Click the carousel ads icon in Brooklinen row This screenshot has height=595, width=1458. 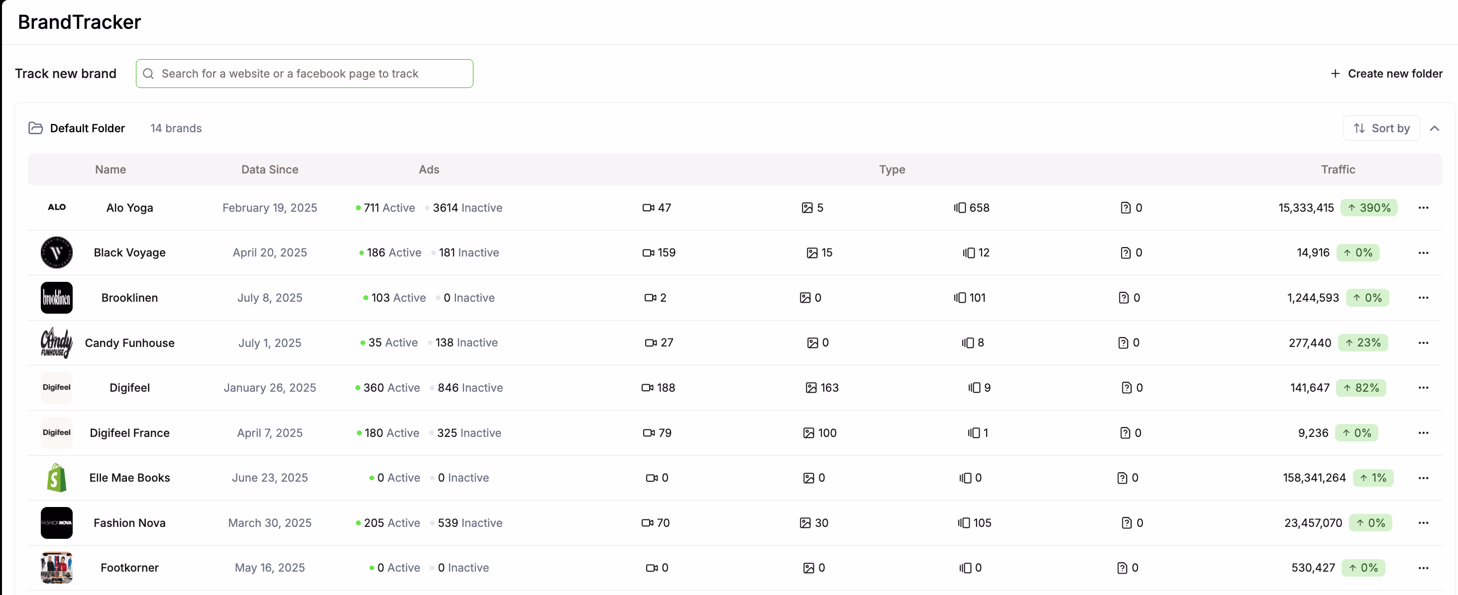click(959, 298)
